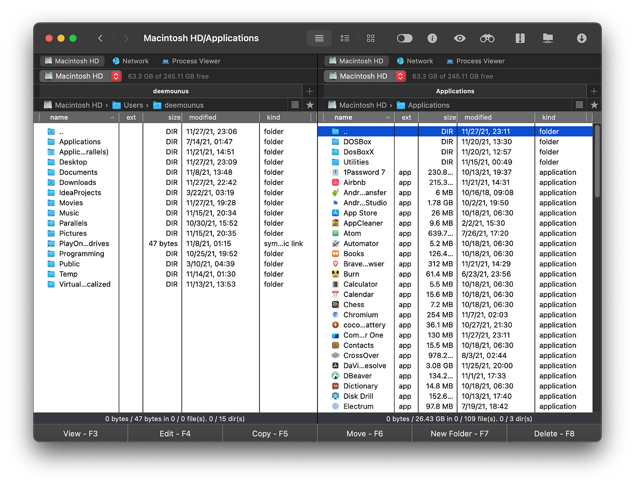Open right pane favorites star
Image resolution: width=635 pixels, height=486 pixels.
pos(595,105)
